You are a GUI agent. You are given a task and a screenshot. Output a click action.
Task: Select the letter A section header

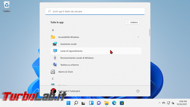[x=53, y=30]
